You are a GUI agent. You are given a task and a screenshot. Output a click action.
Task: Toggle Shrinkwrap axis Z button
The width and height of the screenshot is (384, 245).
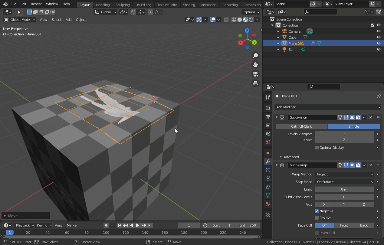(x=364, y=204)
